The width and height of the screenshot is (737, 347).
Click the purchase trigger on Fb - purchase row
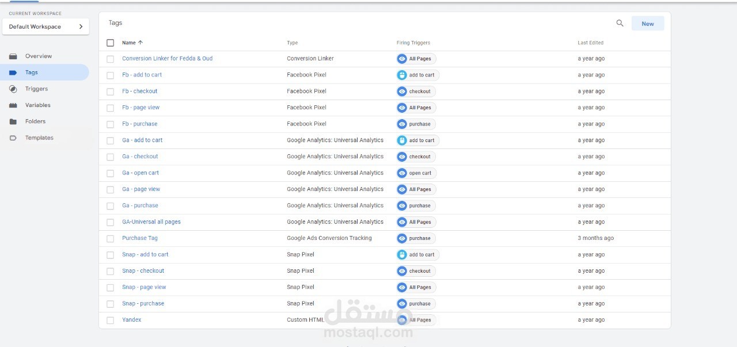point(416,124)
